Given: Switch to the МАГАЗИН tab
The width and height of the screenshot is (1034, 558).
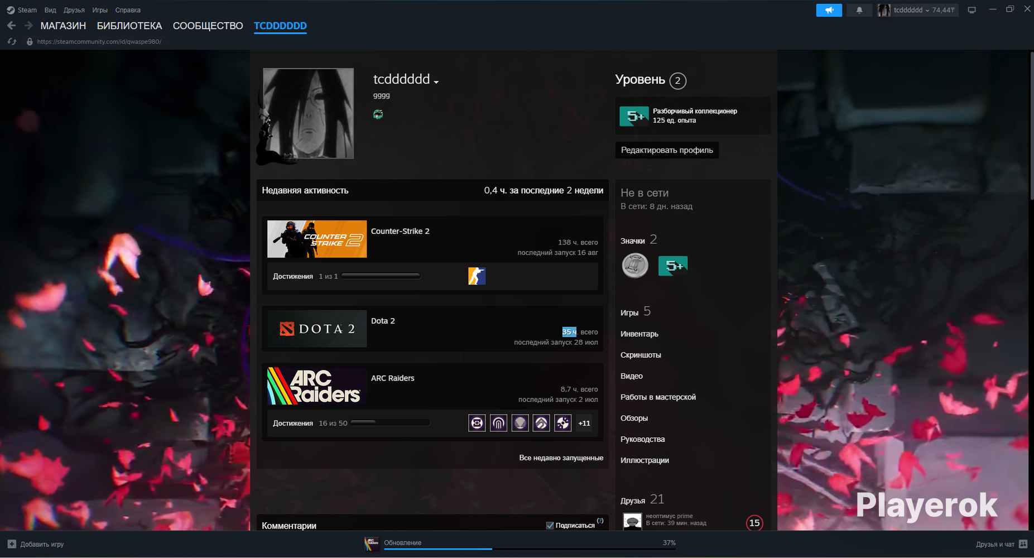Looking at the screenshot, I should [x=63, y=26].
